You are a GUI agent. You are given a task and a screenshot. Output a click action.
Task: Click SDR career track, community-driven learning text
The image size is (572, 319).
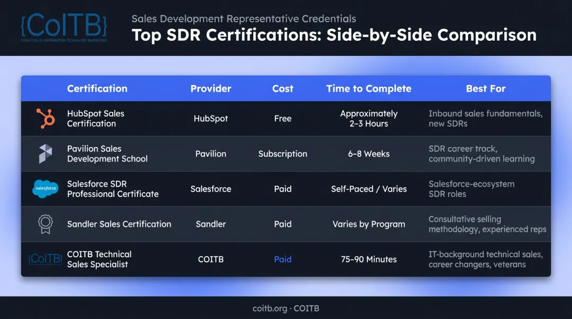tap(481, 153)
